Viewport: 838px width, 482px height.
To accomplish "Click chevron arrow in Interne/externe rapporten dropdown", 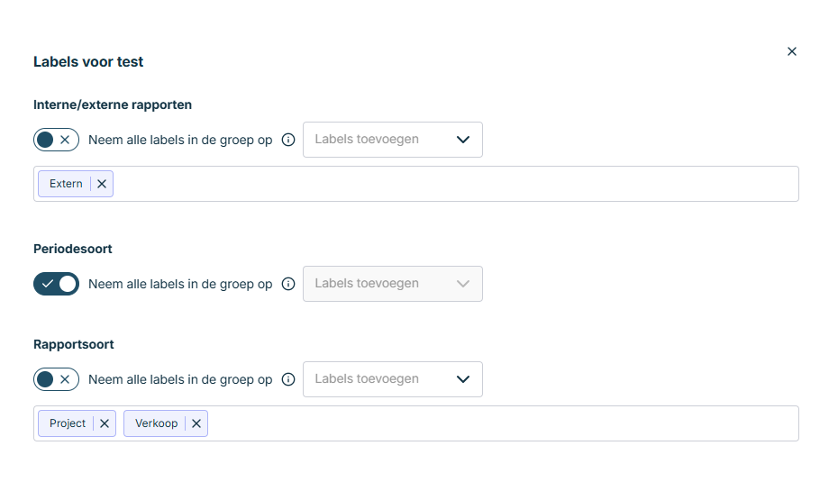I will click(x=463, y=140).
